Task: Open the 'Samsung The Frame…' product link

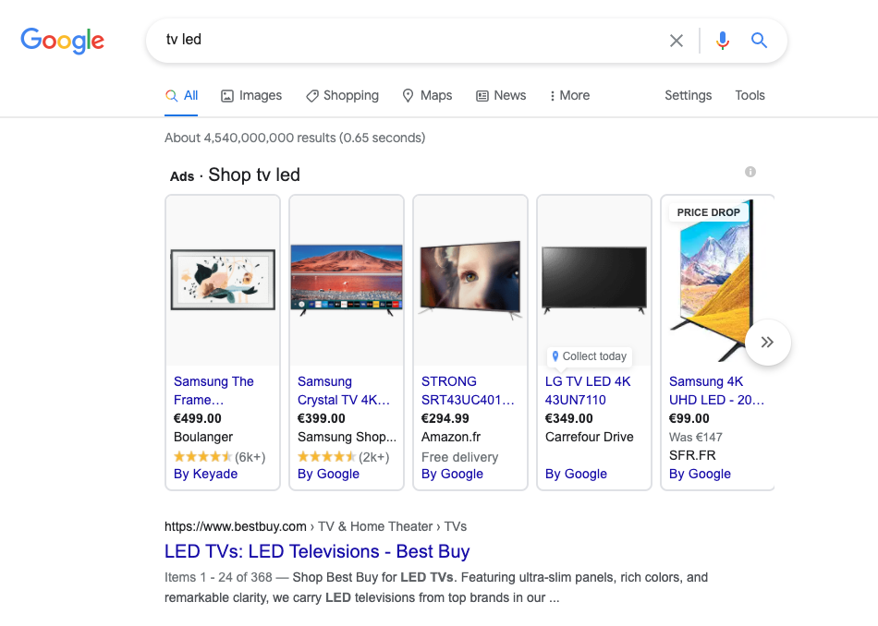Action: [x=213, y=391]
